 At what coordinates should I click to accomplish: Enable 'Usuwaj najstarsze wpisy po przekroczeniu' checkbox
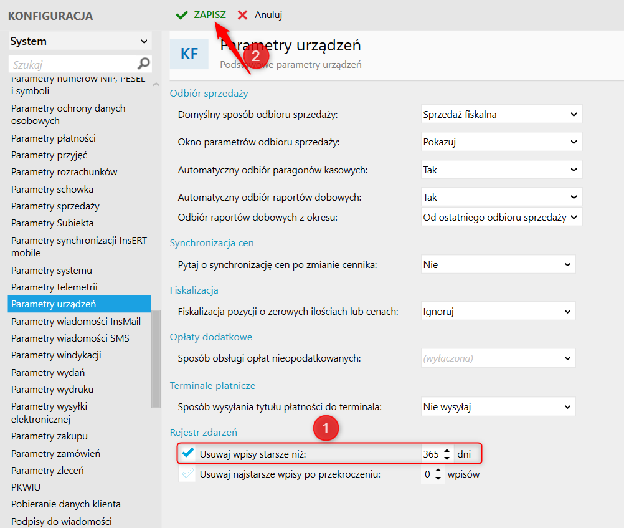point(187,474)
